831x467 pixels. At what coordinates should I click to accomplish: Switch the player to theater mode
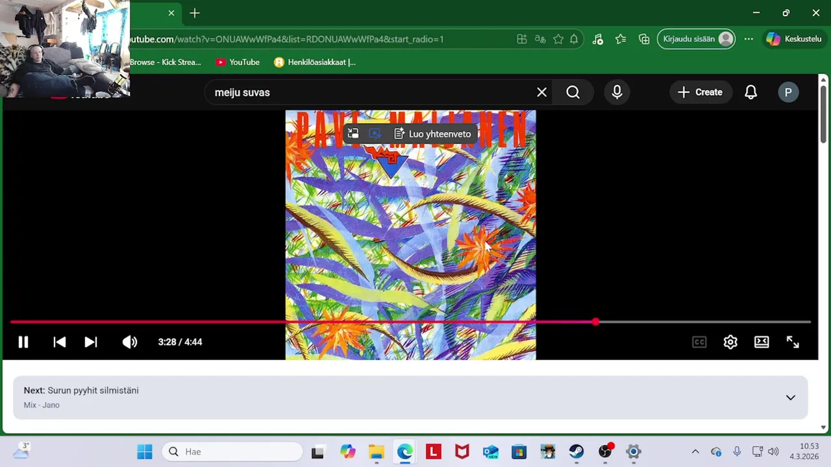pos(762,342)
